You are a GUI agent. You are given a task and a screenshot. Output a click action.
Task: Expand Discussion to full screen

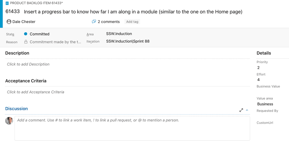pyautogui.click(x=241, y=110)
